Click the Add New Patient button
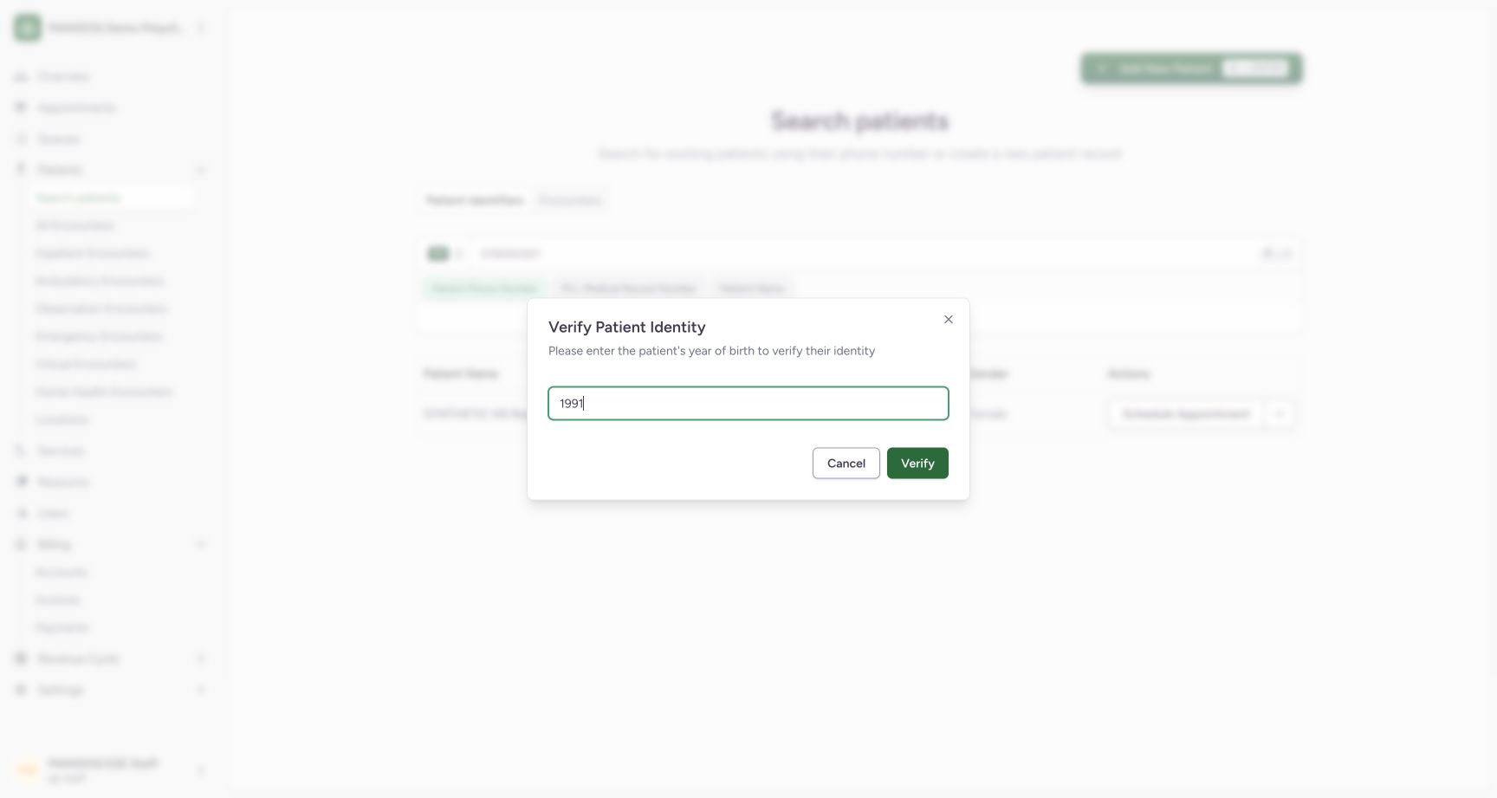 coord(1191,68)
